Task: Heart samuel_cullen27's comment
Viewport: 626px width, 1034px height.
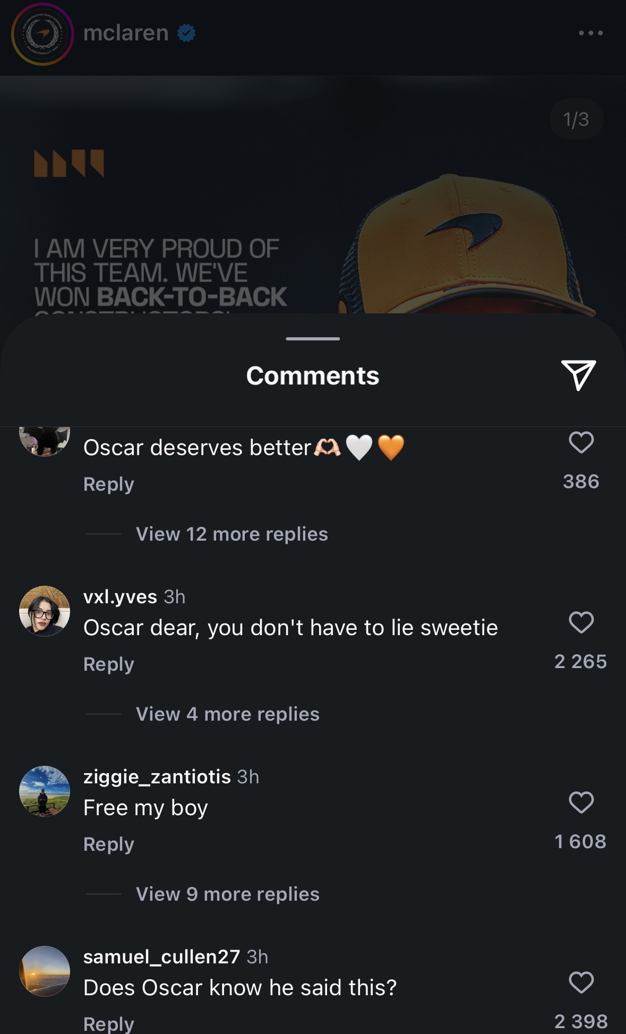Action: coord(581,982)
